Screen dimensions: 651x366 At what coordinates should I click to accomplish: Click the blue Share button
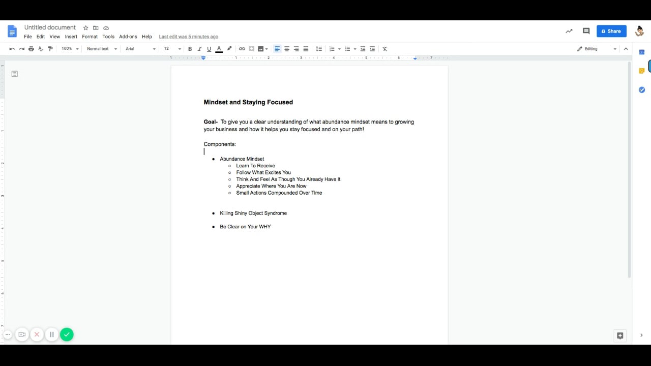611,31
